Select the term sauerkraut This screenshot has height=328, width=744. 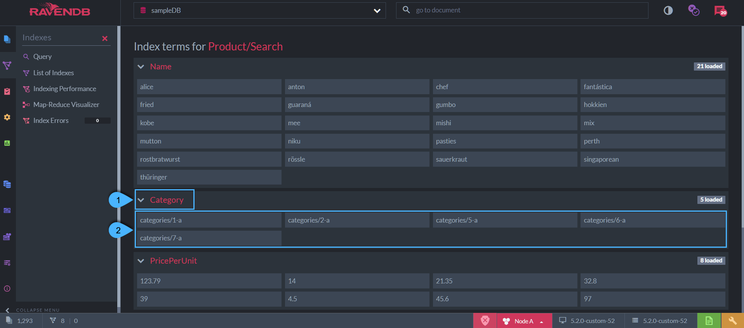tap(505, 159)
